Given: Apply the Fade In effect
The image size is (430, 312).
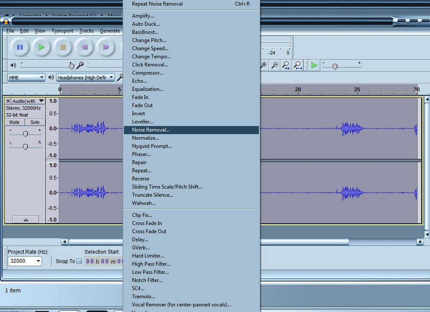Looking at the screenshot, I should click(191, 97).
